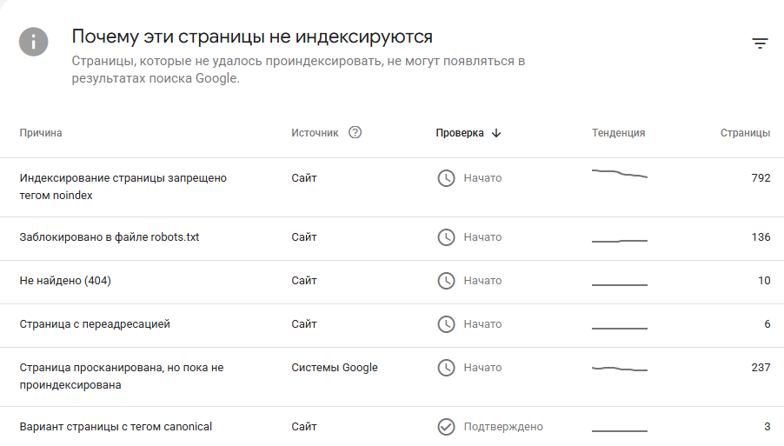Click the help question mark next to Источник

click(355, 132)
